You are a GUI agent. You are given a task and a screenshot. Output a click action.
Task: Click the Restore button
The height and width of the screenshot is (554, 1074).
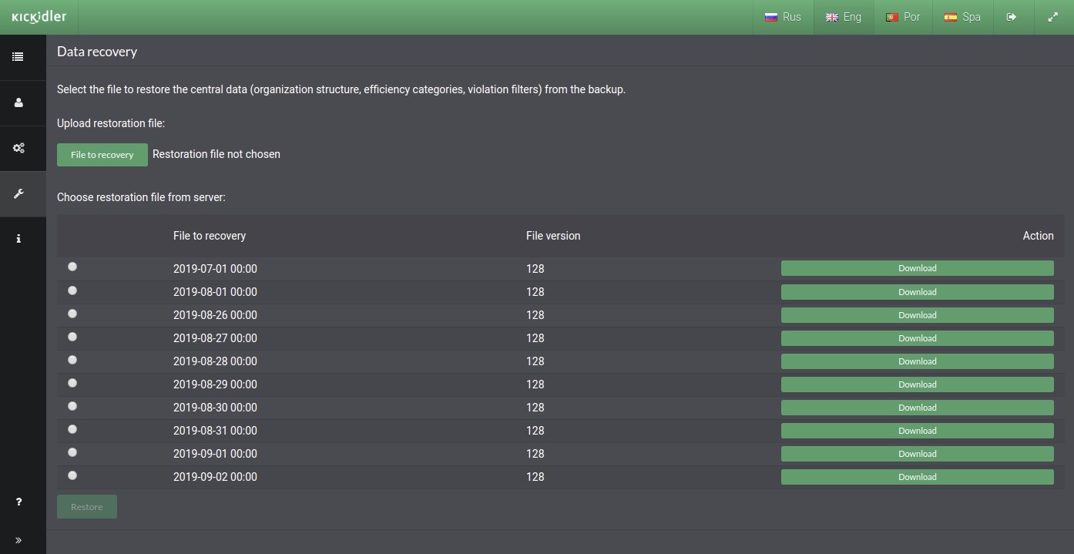[x=87, y=507]
